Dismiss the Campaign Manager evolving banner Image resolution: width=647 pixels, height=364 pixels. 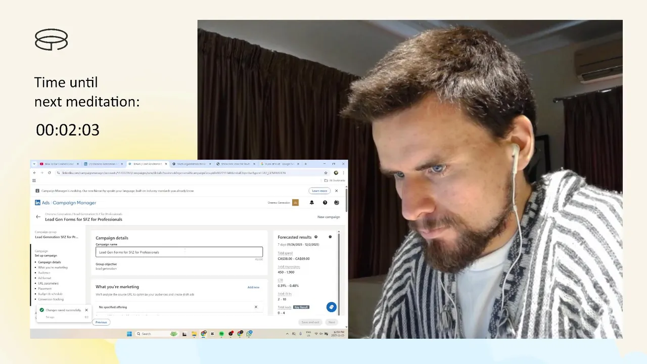tap(337, 191)
